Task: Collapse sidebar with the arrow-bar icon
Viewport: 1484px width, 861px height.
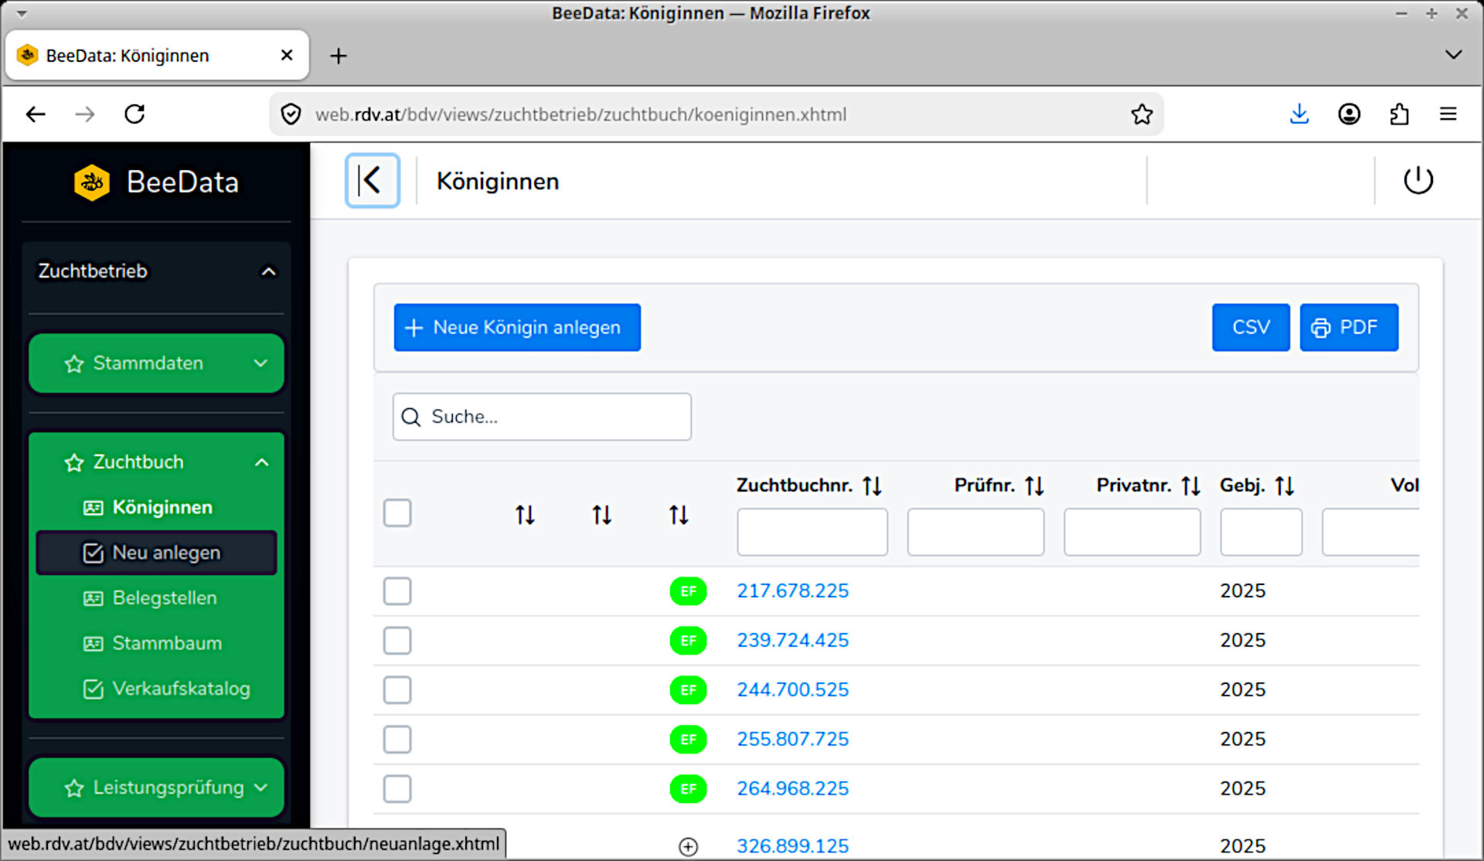Action: 372,181
